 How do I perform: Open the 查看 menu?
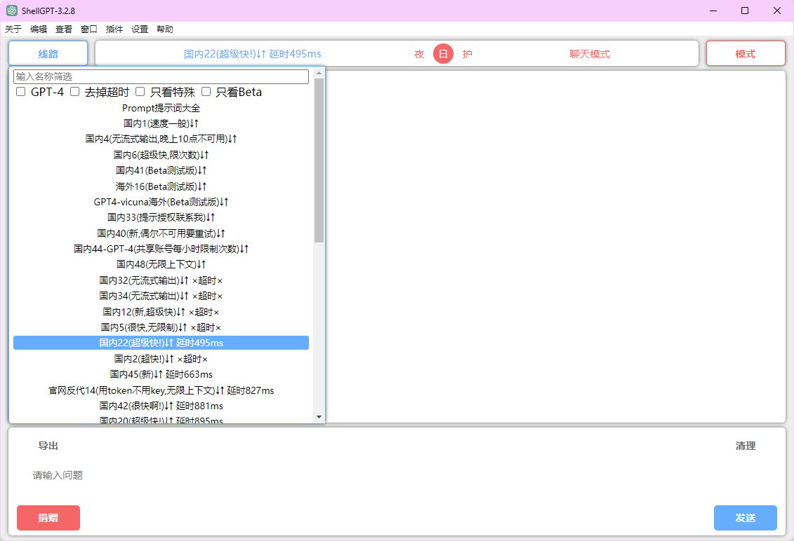click(x=64, y=29)
